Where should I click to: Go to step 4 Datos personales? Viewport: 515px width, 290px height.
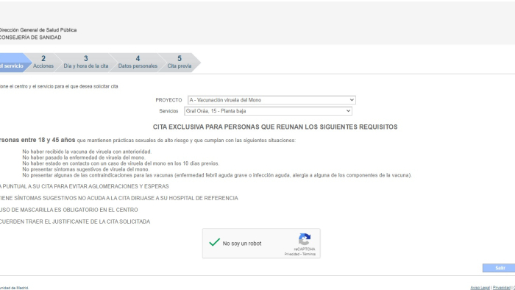click(x=138, y=62)
